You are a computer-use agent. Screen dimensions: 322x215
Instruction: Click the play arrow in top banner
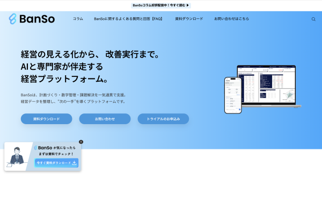pyautogui.click(x=187, y=5)
